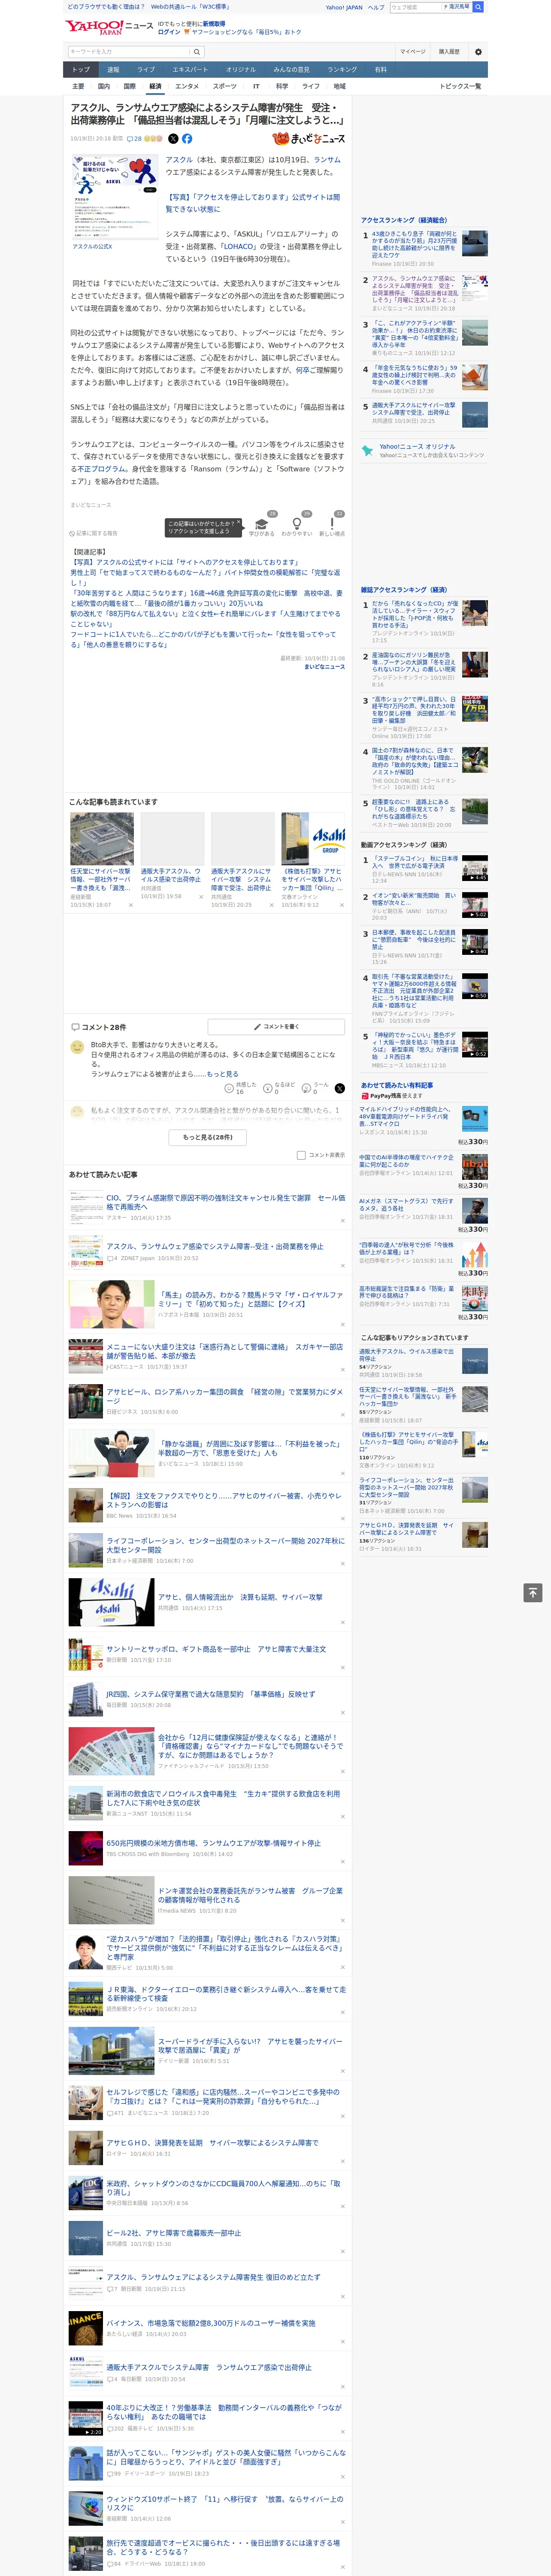
Task: Share article on Facebook icon
Action: click(x=187, y=139)
